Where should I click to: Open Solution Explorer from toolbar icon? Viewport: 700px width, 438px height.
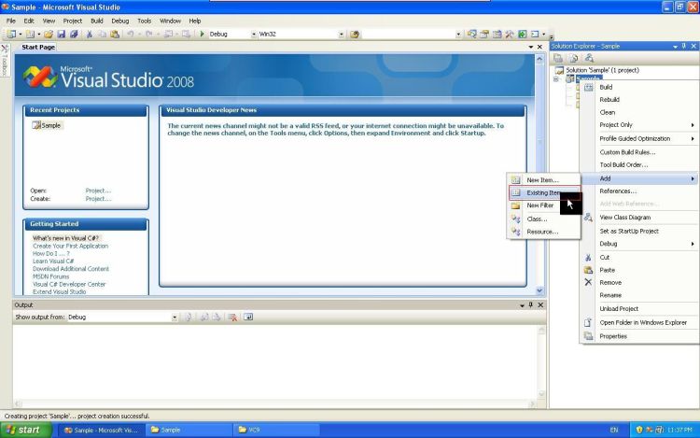(x=472, y=34)
